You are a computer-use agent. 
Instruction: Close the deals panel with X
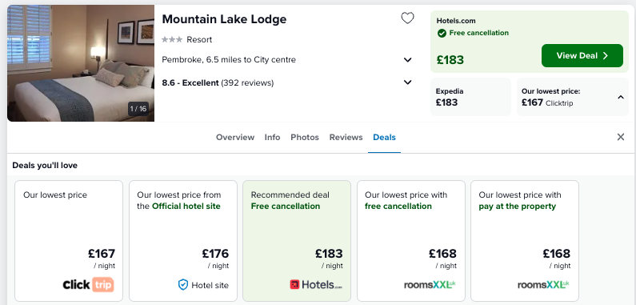pyautogui.click(x=621, y=137)
